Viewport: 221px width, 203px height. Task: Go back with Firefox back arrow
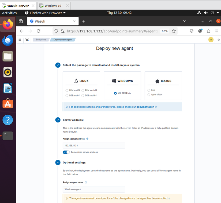click(22, 31)
